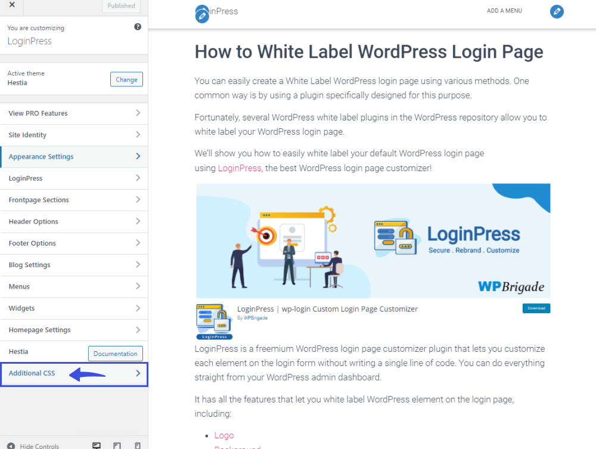Follow the pink LoginPress link in paragraph
The width and height of the screenshot is (596, 449).
tap(240, 168)
